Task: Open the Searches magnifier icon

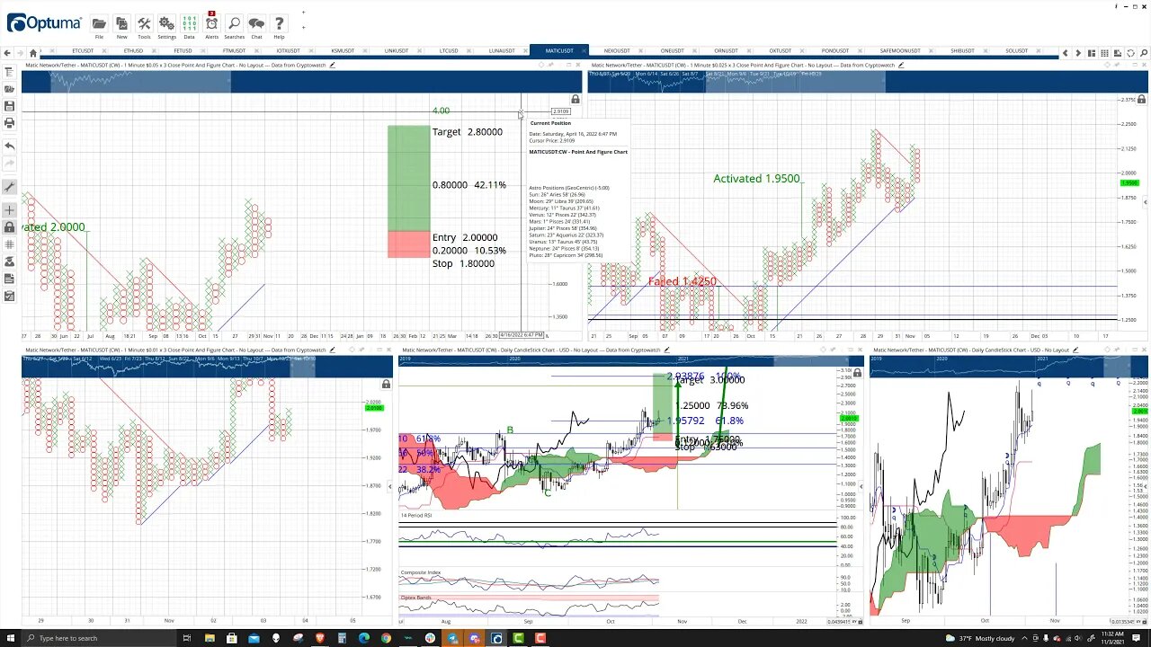Action: point(234,23)
